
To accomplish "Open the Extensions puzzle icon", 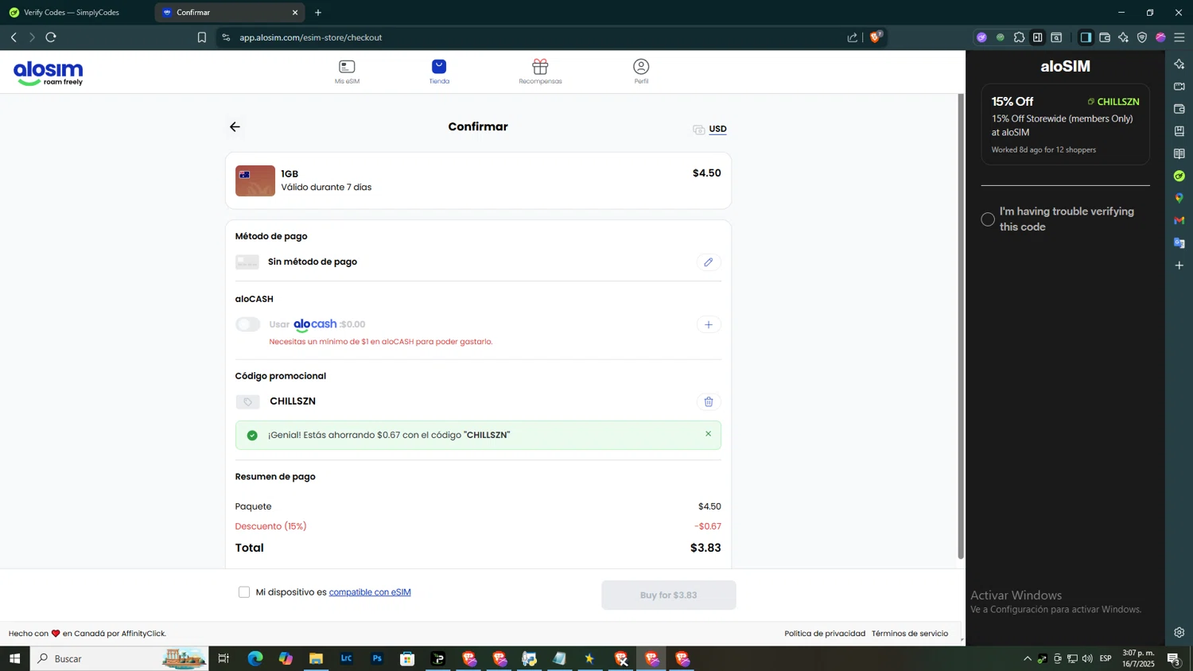I will [x=1019, y=37].
